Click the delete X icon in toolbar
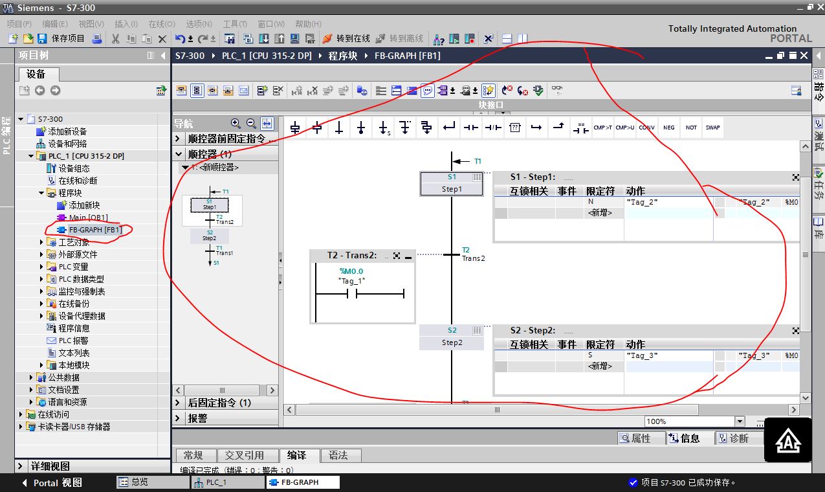The image size is (825, 492). (x=162, y=39)
